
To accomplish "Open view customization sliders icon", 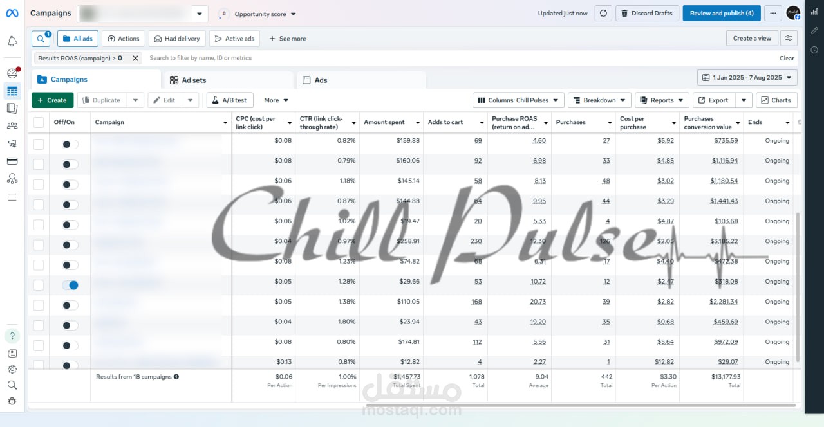I will 789,39.
